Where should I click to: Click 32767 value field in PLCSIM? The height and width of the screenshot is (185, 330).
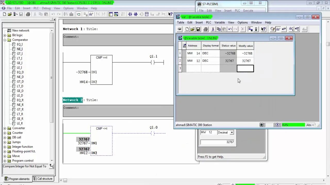[218, 142]
